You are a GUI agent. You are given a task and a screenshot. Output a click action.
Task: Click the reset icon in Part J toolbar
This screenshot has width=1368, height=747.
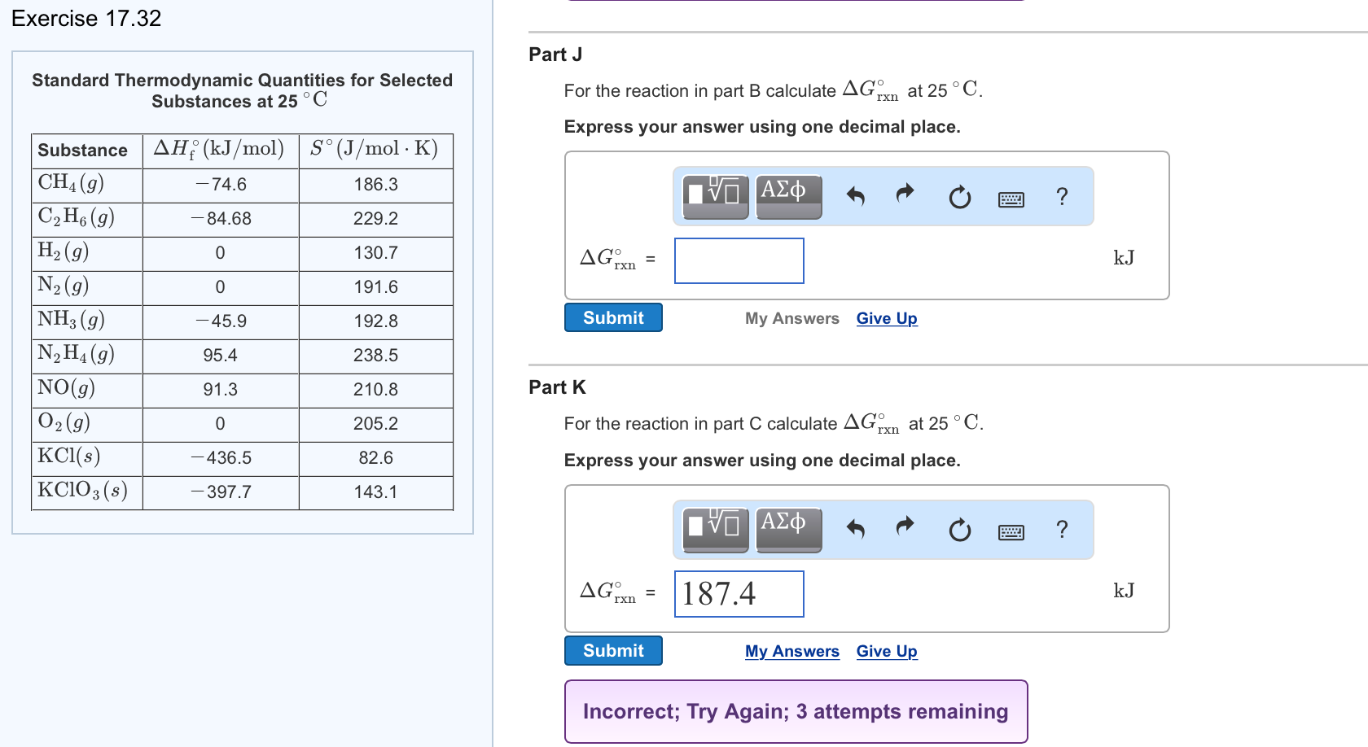pyautogui.click(x=959, y=195)
